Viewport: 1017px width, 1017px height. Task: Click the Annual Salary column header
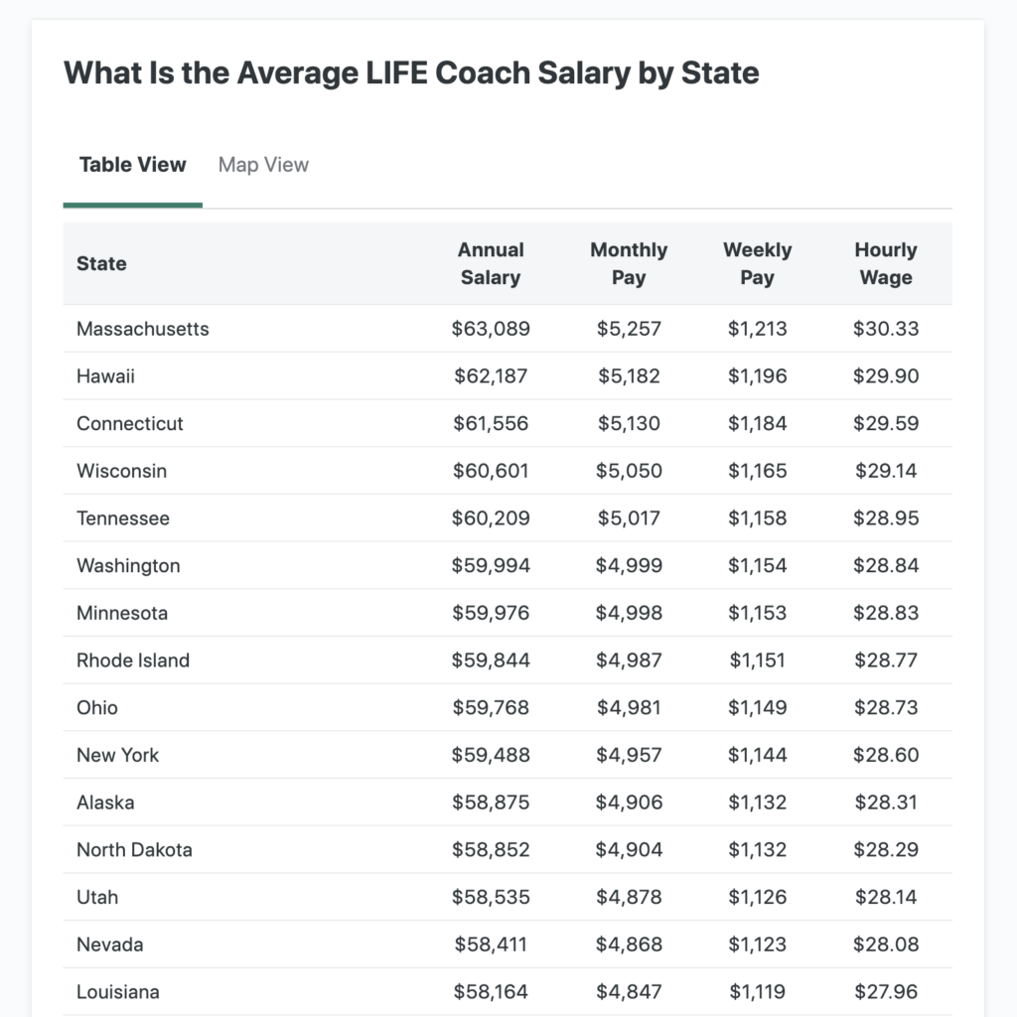[x=491, y=264]
